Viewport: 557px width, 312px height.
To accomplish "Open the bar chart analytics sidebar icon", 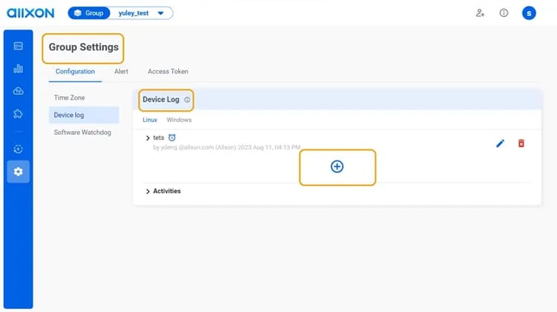I will 18,69.
